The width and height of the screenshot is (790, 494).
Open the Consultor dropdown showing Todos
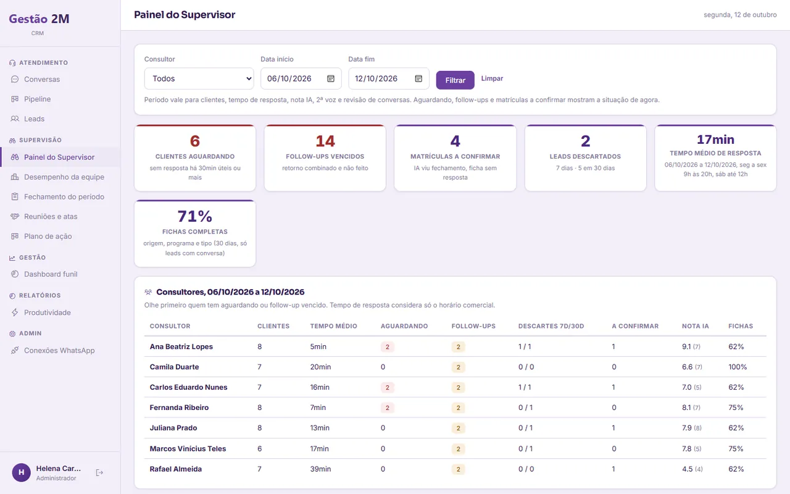click(x=199, y=78)
